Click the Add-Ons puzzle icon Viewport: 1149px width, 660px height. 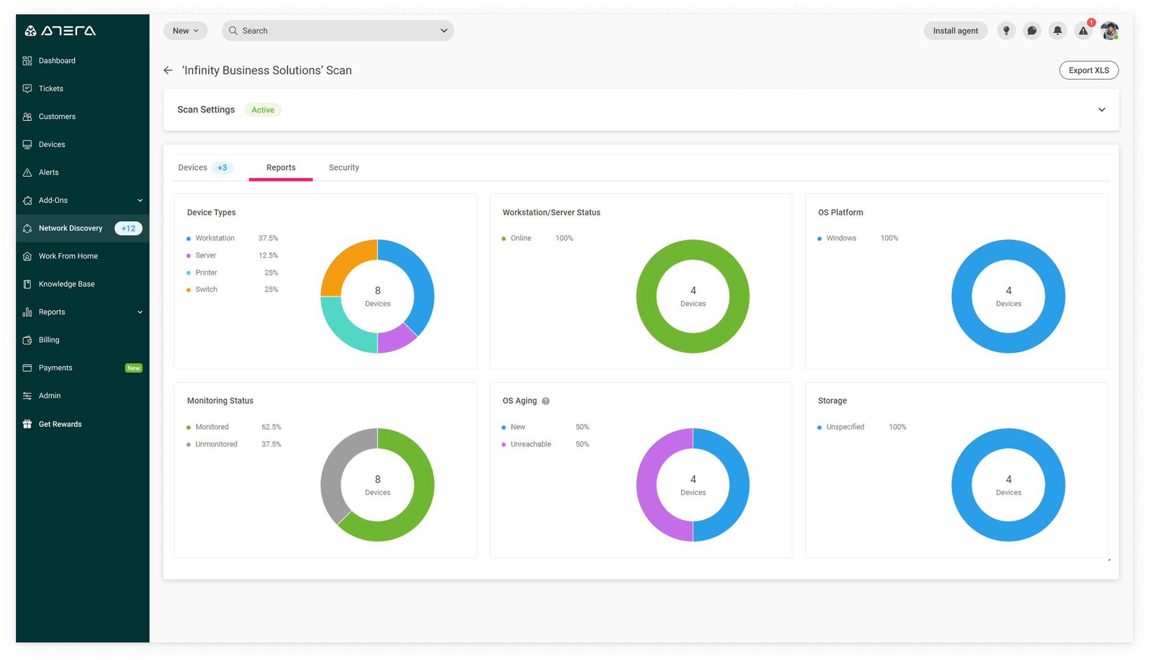coord(27,200)
